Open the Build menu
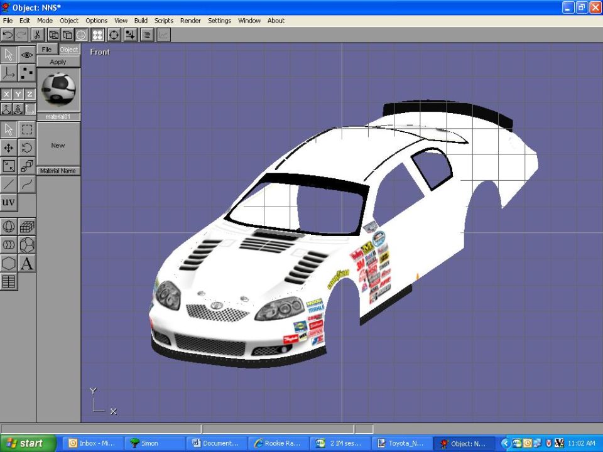The height and width of the screenshot is (452, 603). 141,21
